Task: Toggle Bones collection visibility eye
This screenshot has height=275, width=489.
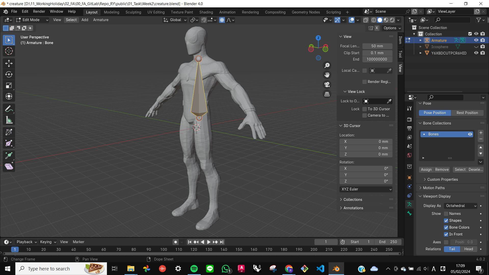Action: tap(470, 134)
